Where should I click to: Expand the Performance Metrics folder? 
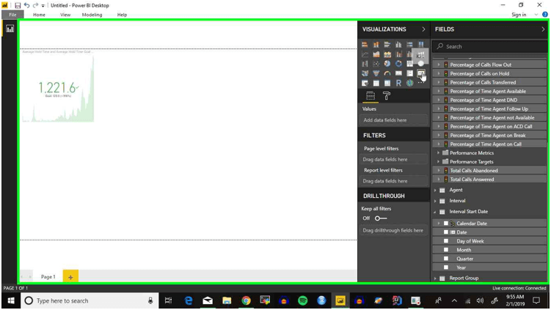click(x=438, y=152)
